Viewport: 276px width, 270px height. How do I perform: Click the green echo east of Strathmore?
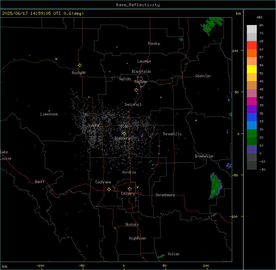pyautogui.click(x=216, y=185)
